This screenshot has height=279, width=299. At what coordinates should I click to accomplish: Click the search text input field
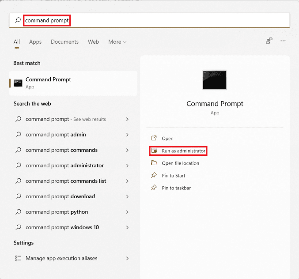pyautogui.click(x=155, y=20)
